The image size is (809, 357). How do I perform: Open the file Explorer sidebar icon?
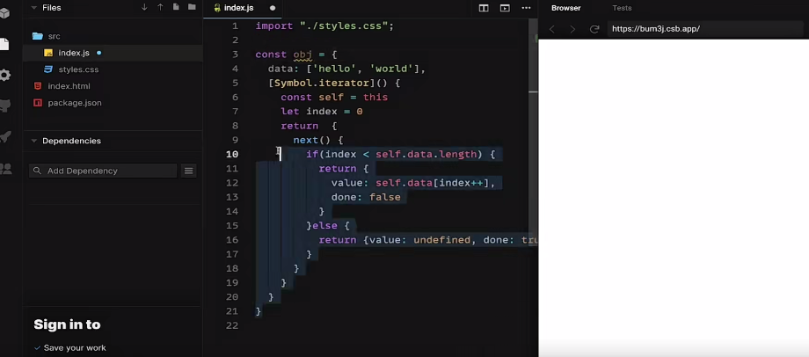point(4,44)
